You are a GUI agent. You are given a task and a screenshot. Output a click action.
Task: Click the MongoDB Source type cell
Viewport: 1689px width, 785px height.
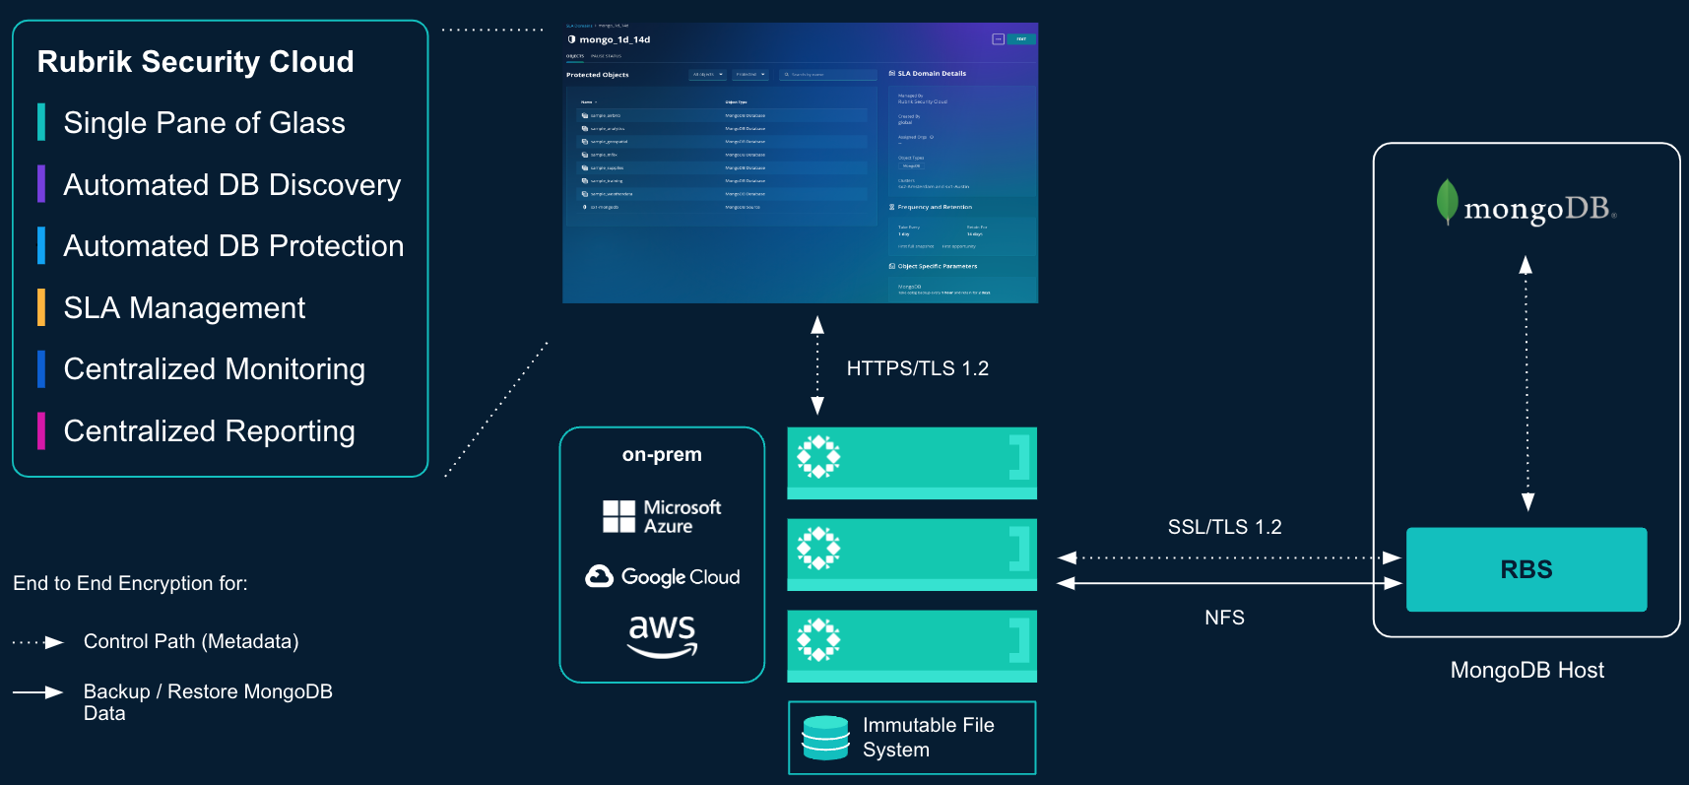[743, 207]
